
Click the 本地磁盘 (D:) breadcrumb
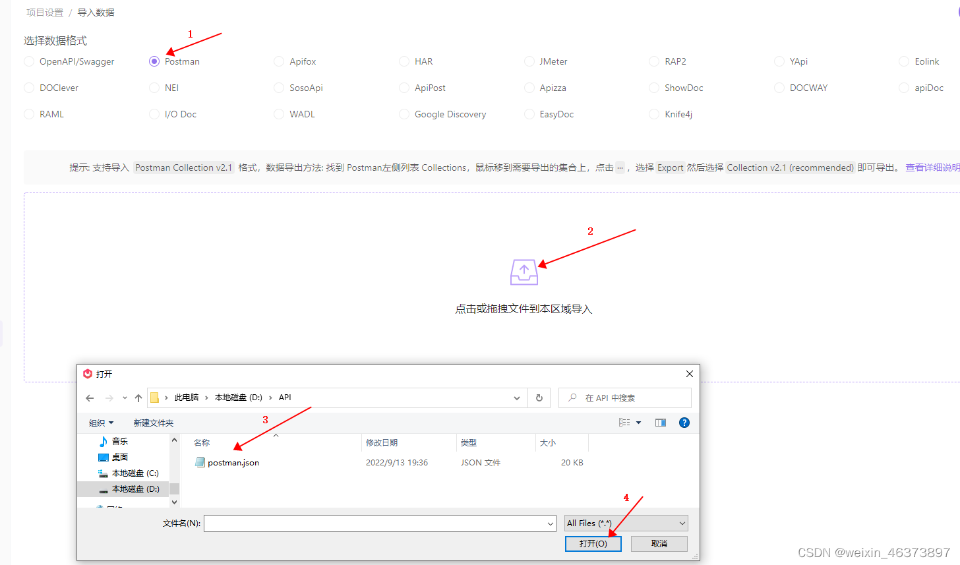[239, 398]
